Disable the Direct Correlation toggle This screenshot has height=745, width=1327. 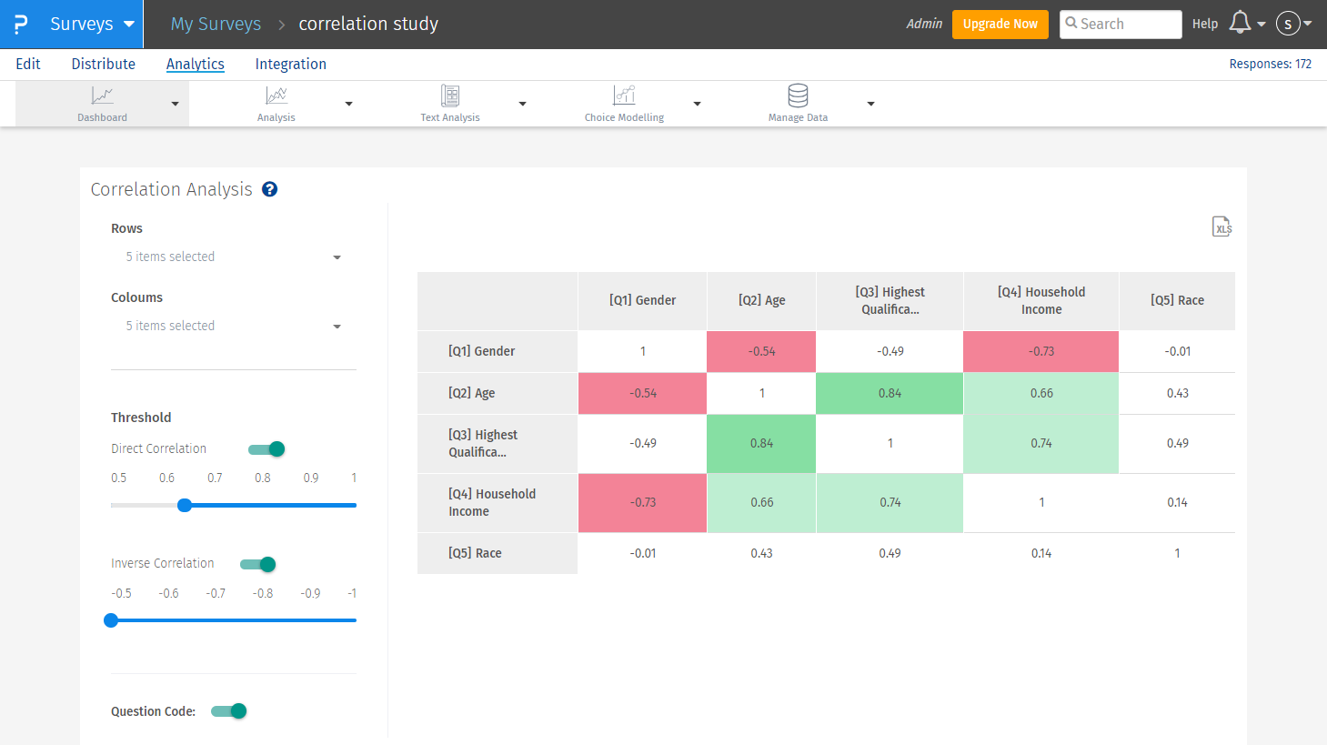(266, 449)
